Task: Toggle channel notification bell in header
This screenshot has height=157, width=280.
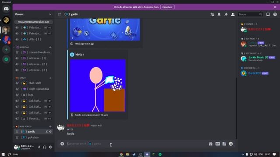Action: click(219, 14)
